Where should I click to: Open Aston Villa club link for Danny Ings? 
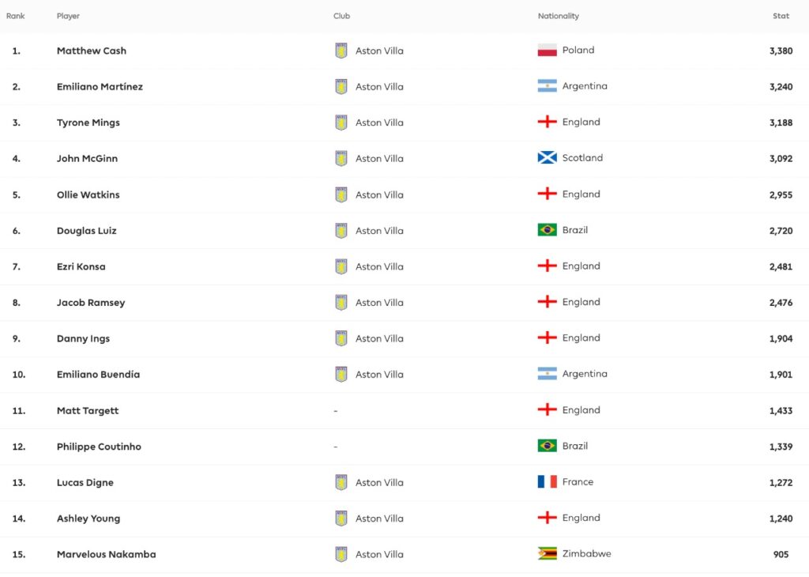[379, 338]
